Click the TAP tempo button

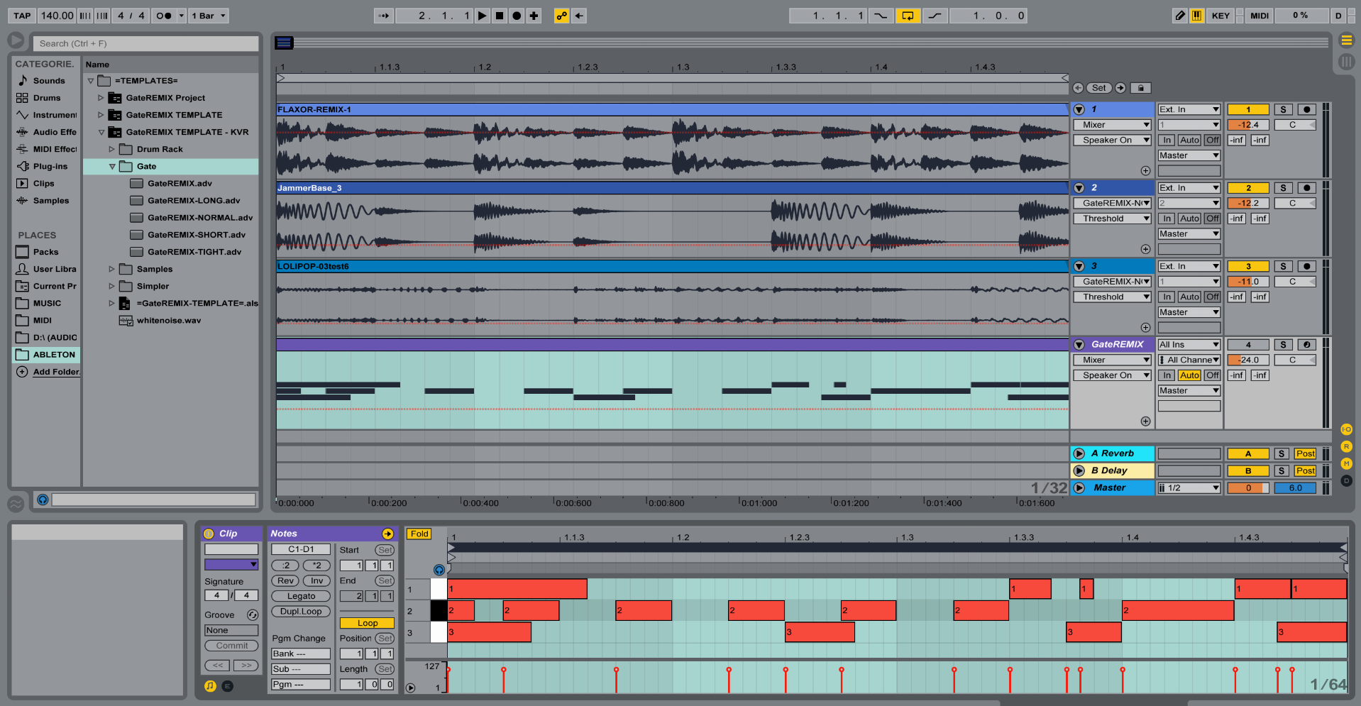coord(23,16)
